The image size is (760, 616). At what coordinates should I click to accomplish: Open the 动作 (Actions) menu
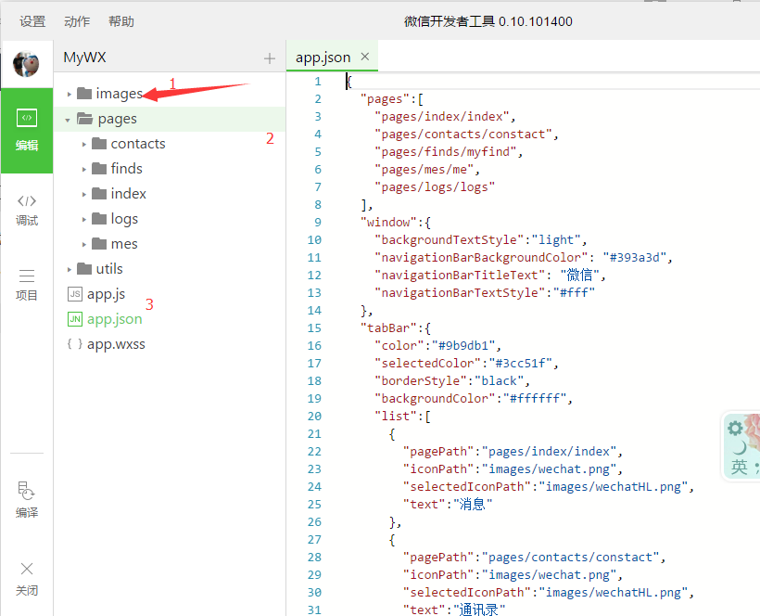click(x=77, y=21)
